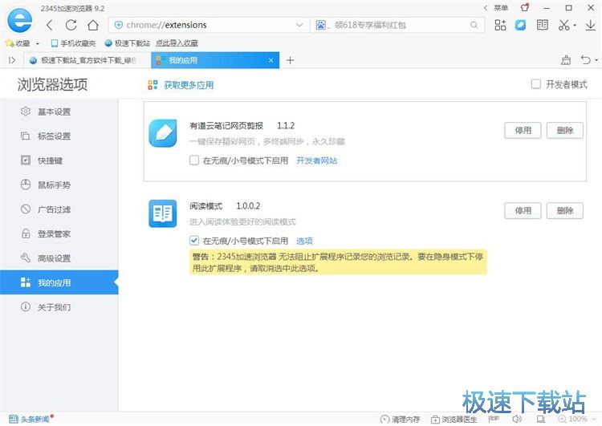Open Youdao developer website link
Screen dimensions: 602x426
click(x=317, y=160)
